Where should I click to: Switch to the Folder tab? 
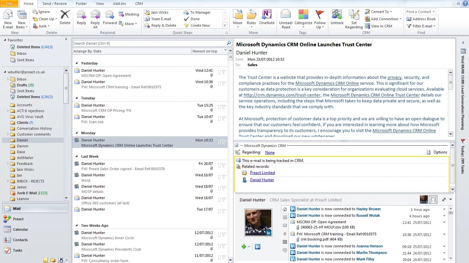(81, 4)
